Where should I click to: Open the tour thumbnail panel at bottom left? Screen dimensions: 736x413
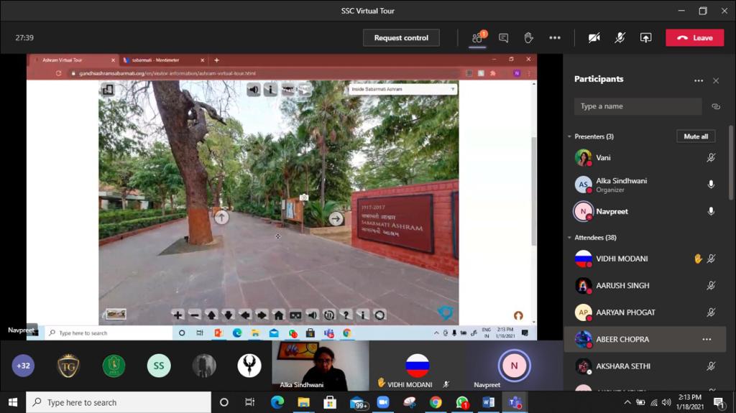pyautogui.click(x=115, y=314)
